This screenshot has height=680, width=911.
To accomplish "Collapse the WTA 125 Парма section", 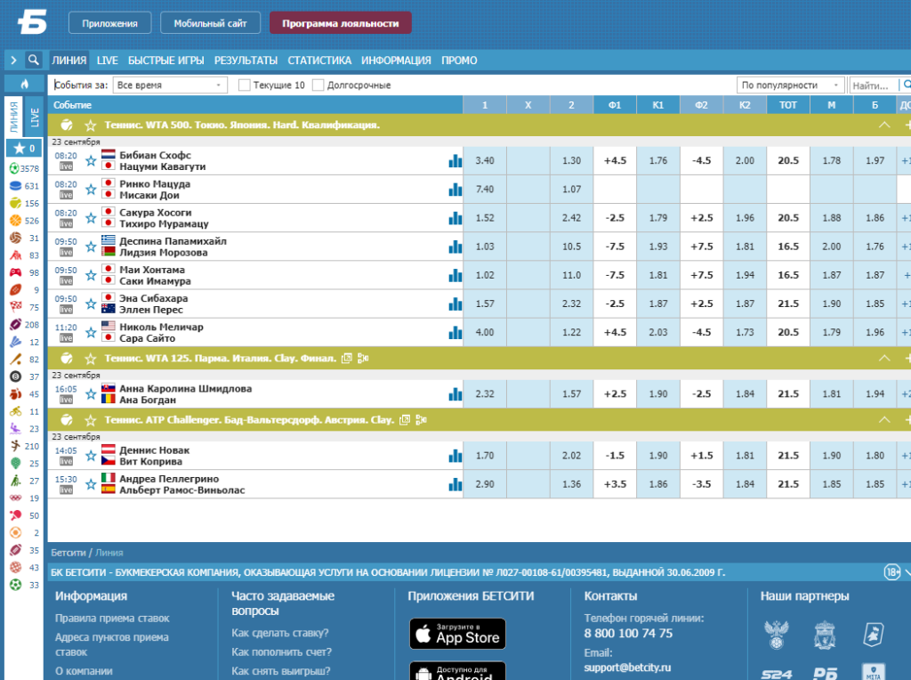I will [884, 358].
